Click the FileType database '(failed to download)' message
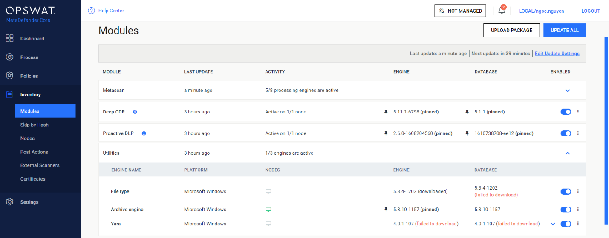This screenshot has width=609, height=238. 496,195
